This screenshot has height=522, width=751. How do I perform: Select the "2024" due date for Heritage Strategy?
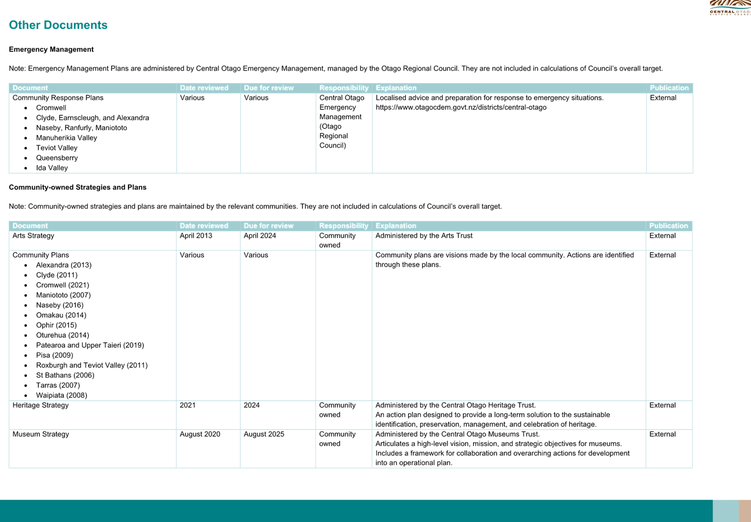pyautogui.click(x=252, y=405)
